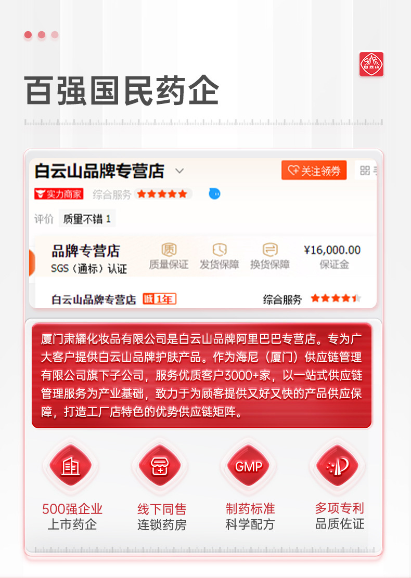Click the red company description panel
411x578 pixels.
(x=202, y=376)
